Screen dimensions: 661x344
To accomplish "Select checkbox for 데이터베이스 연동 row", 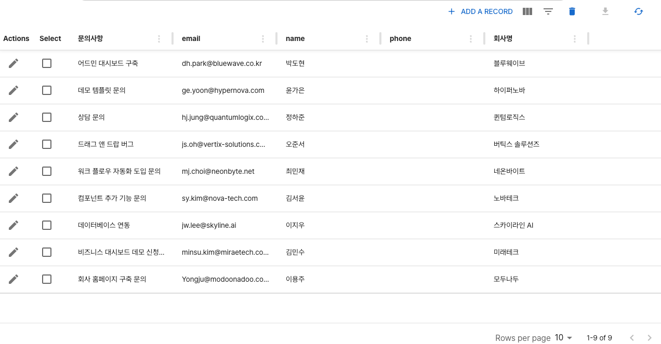I will (47, 225).
